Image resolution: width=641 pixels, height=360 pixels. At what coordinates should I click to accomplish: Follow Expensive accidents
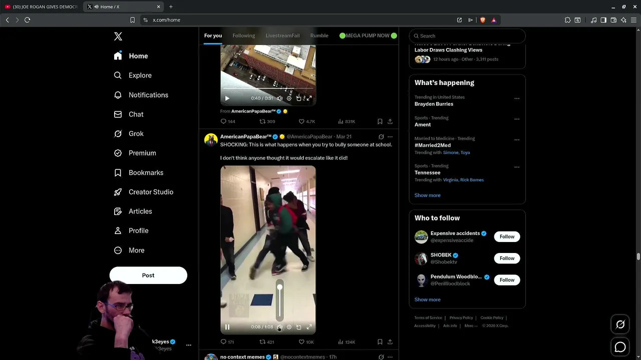[x=507, y=236]
